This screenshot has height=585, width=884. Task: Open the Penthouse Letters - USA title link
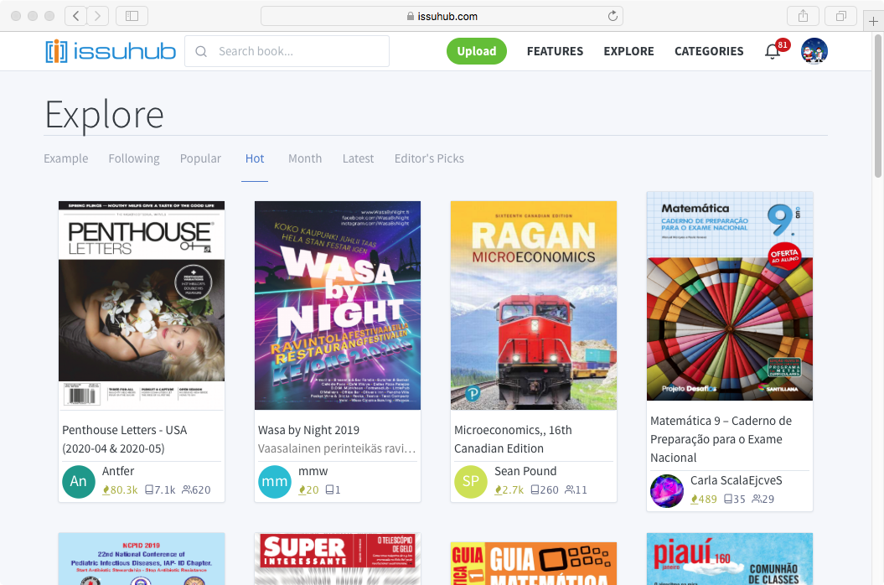coord(125,439)
